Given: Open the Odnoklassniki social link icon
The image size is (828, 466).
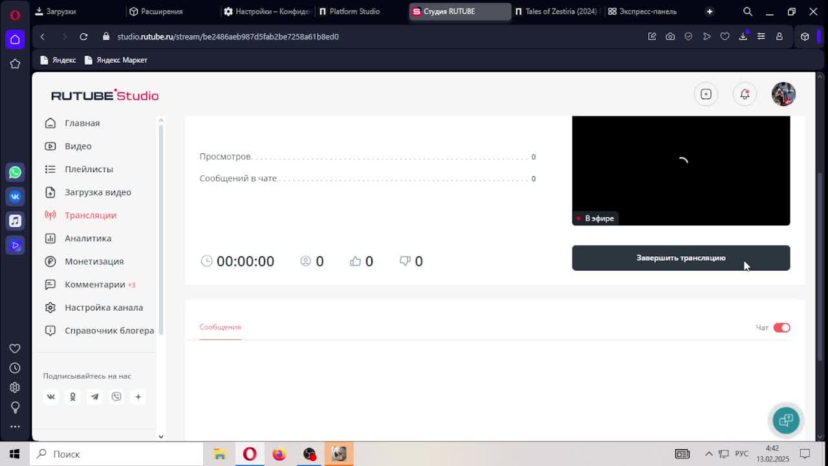Looking at the screenshot, I should (72, 397).
